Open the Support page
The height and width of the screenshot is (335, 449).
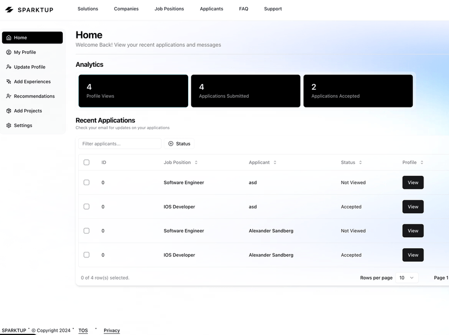[x=273, y=9]
